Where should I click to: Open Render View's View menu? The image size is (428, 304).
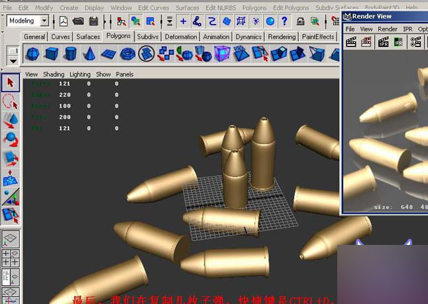[x=366, y=29]
